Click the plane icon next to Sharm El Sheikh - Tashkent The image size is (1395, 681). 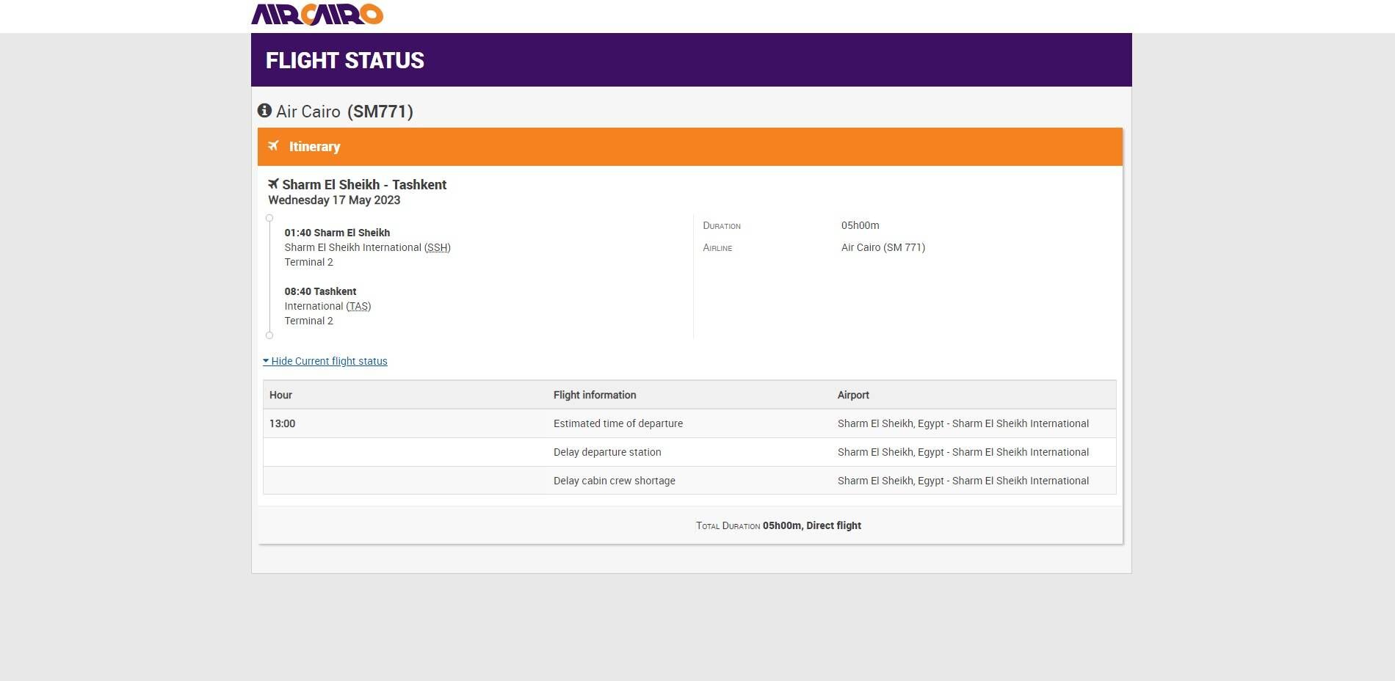tap(273, 183)
